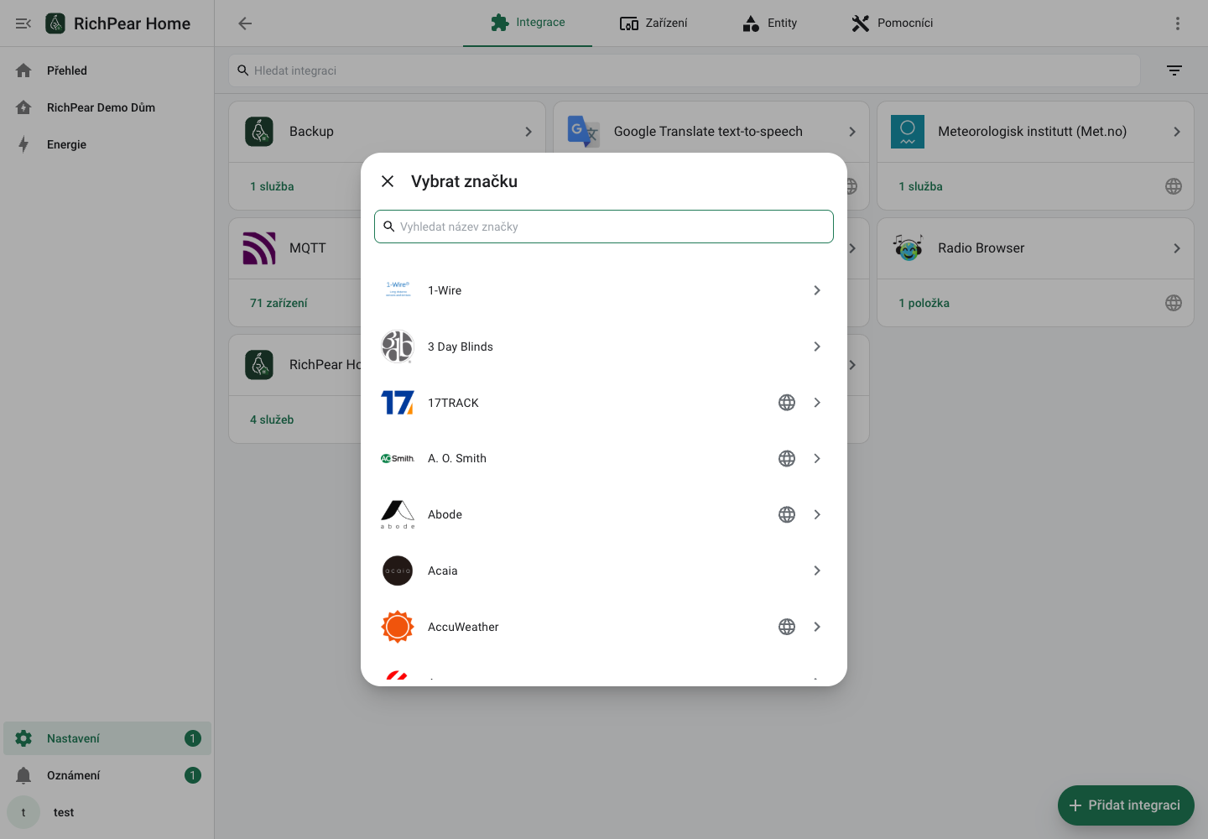Click the Backup integration logo
Screen dimensions: 1208x839
259,132
